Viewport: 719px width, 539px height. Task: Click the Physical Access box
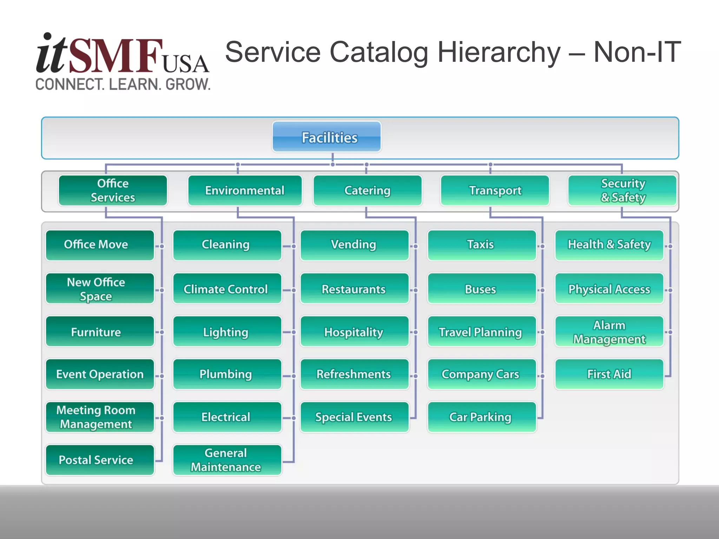pyautogui.click(x=609, y=288)
